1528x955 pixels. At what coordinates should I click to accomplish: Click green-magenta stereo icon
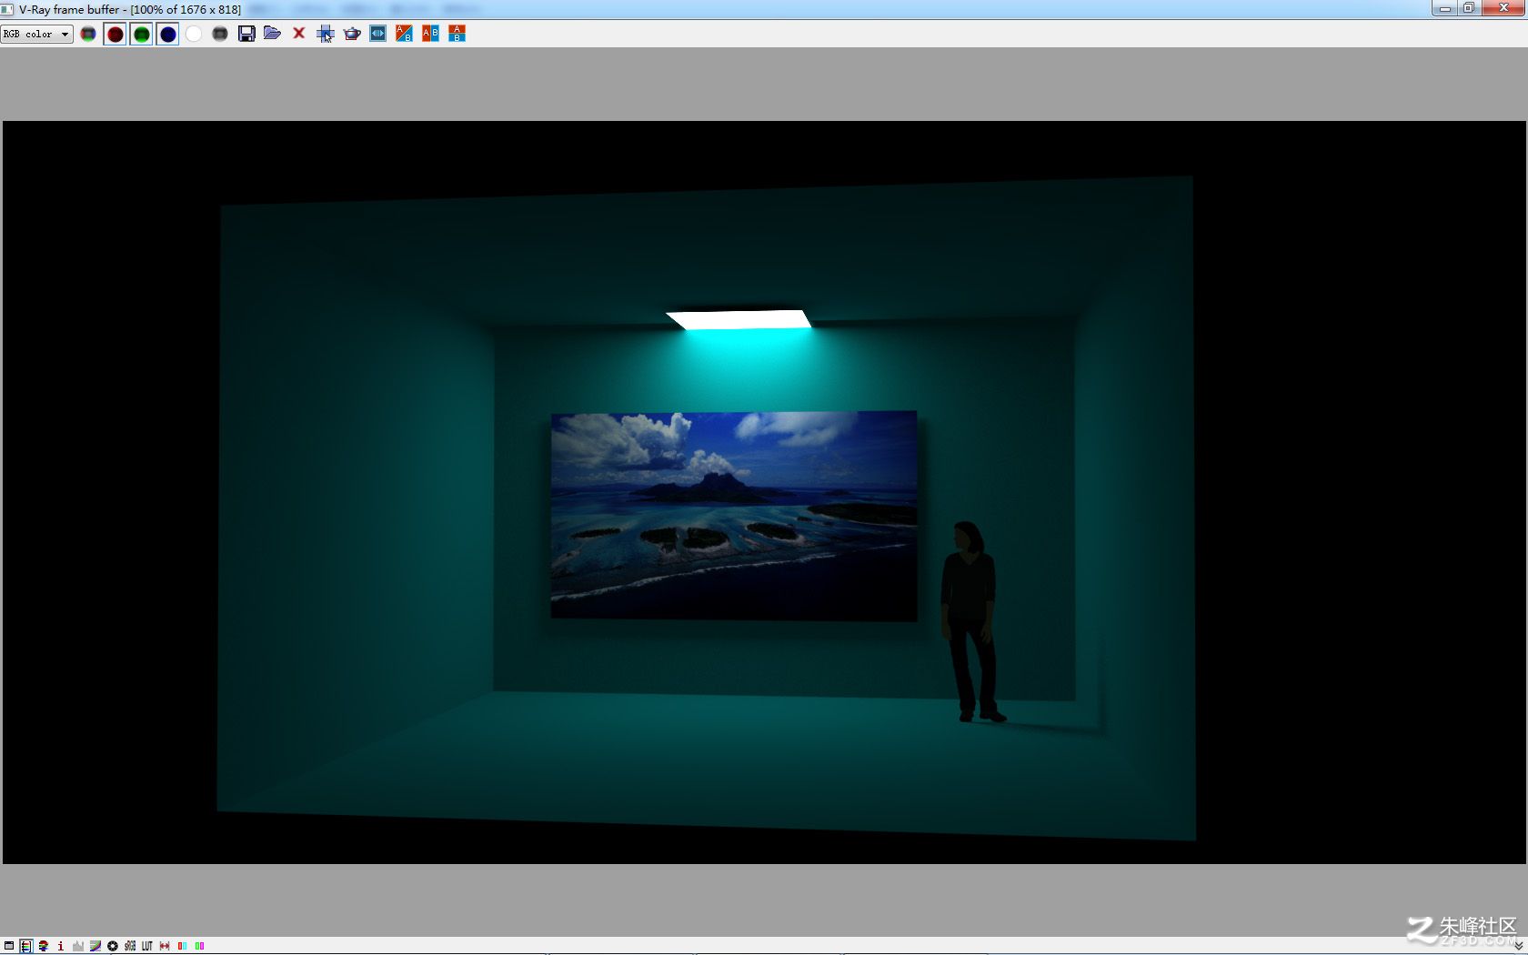click(199, 946)
